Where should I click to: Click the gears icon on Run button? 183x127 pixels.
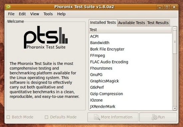pos(154,117)
